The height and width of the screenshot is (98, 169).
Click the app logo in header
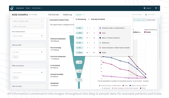pos(12,8)
